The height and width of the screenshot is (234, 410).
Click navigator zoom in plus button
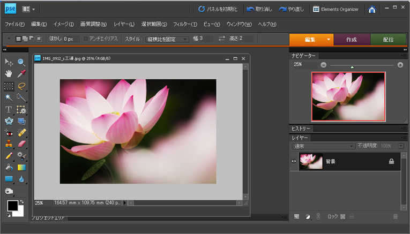click(x=400, y=65)
